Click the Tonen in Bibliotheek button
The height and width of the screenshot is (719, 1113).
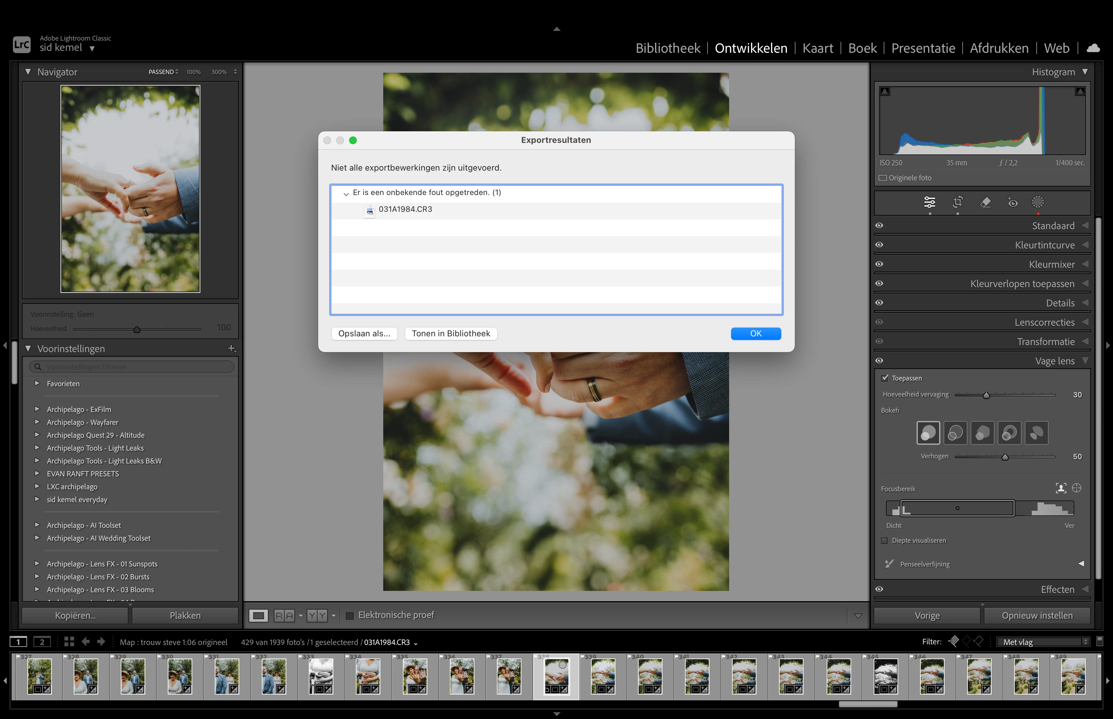451,333
